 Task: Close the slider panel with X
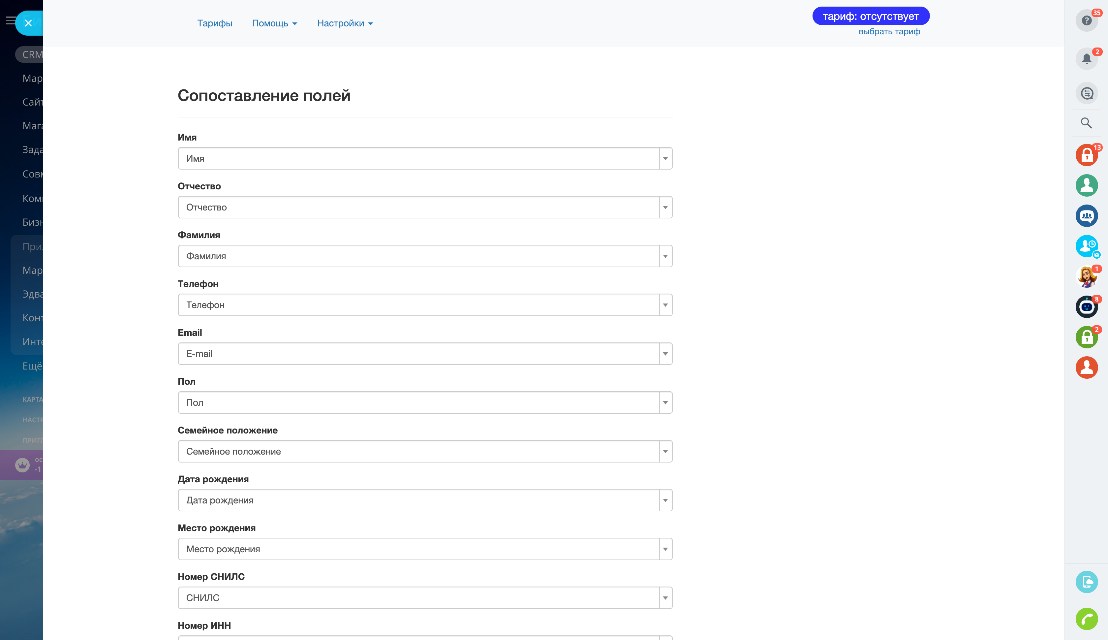[29, 23]
